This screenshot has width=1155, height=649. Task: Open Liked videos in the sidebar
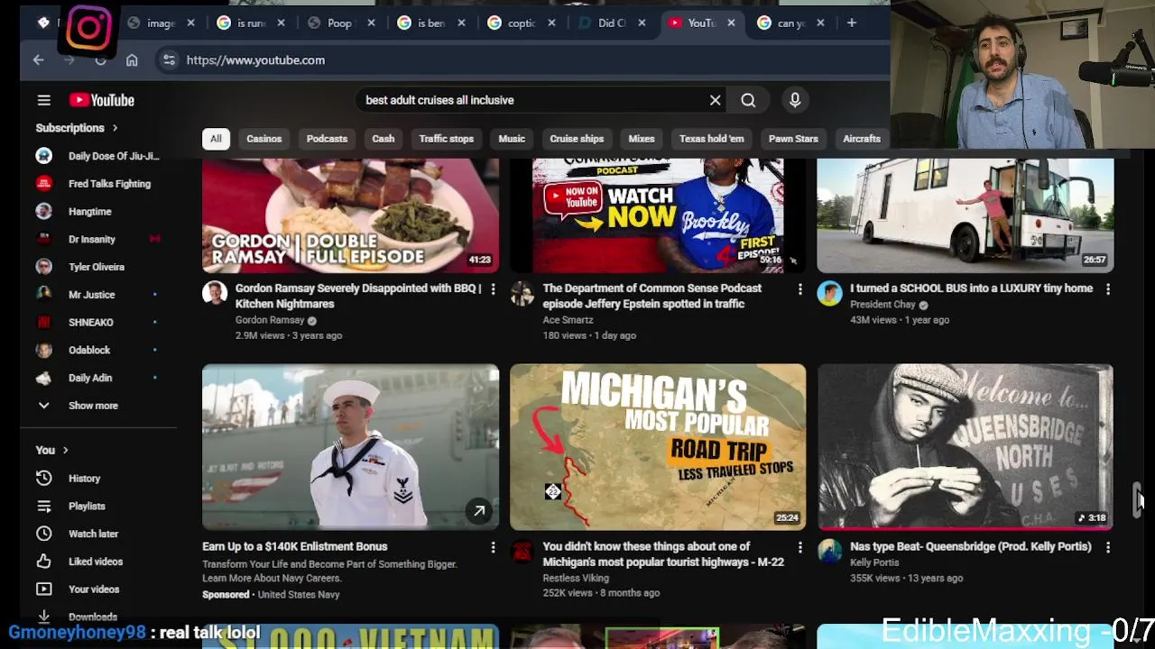tap(95, 561)
